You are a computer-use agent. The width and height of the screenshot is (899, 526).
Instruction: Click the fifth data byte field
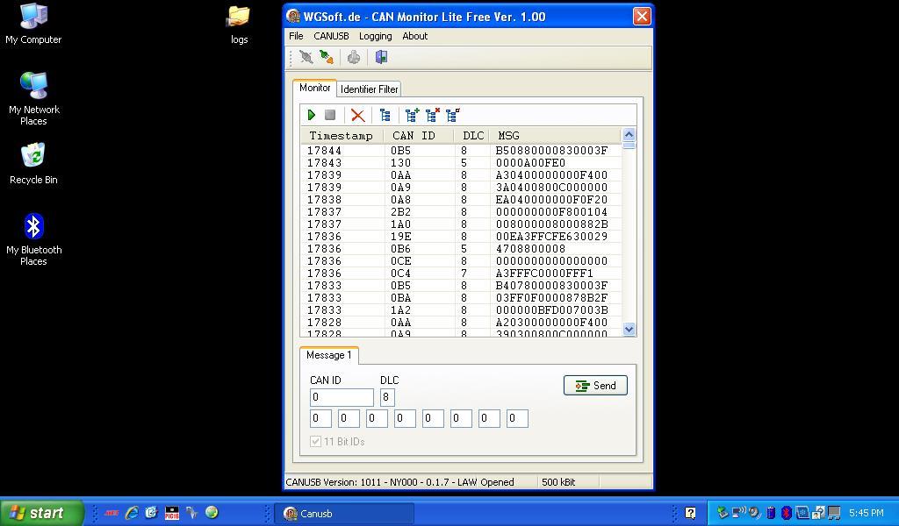coord(433,418)
